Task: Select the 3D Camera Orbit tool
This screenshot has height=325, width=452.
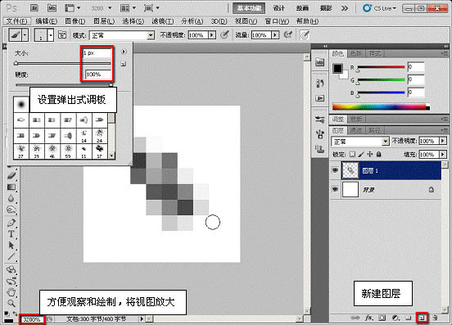Action: pos(11,282)
